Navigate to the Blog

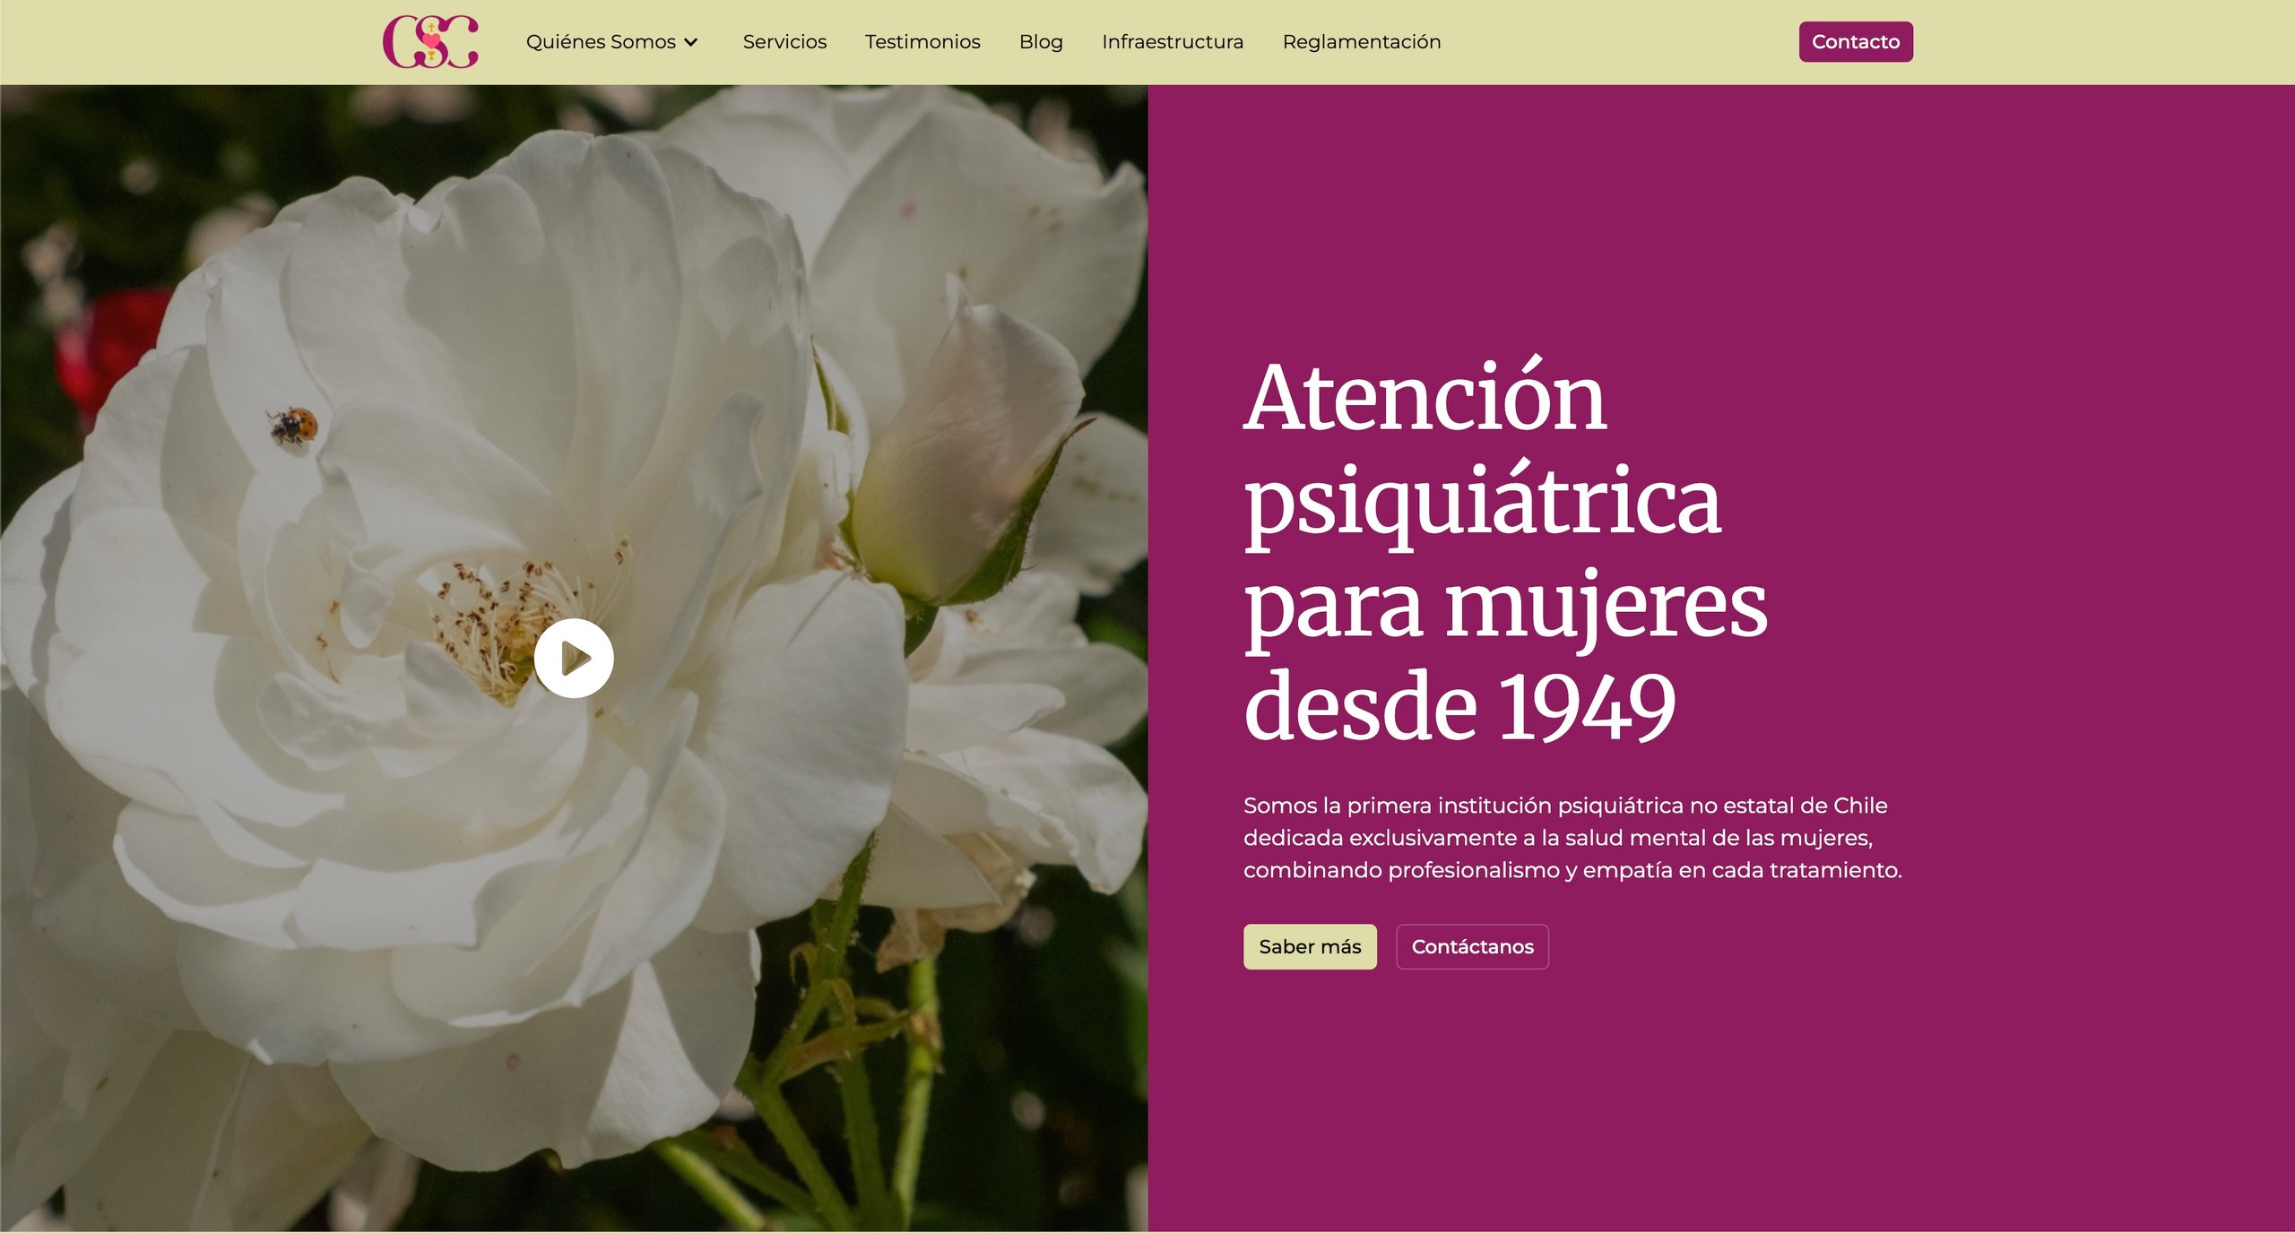click(x=1041, y=42)
